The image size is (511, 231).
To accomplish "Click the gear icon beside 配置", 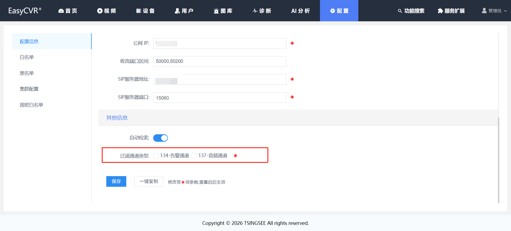I will click(332, 11).
